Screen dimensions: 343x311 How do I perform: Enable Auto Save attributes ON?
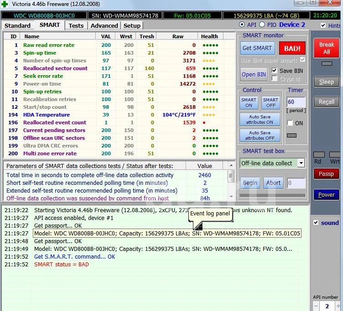click(260, 119)
